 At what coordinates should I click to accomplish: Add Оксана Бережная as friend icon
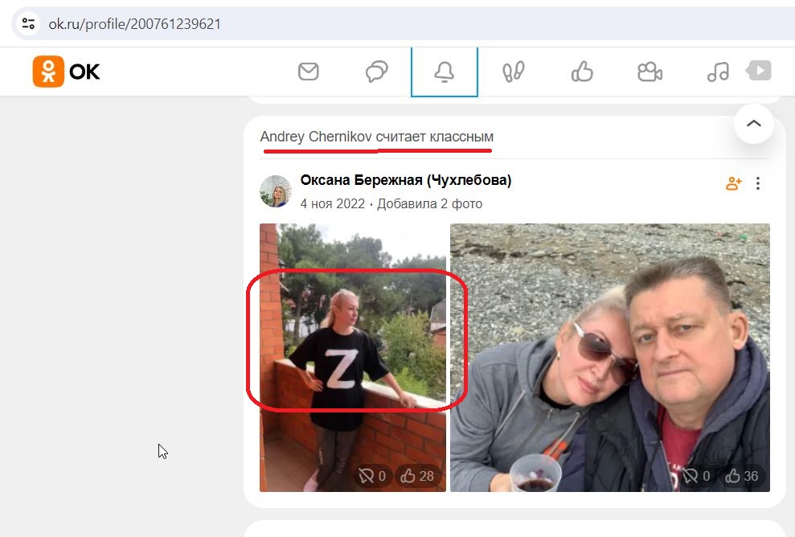click(734, 183)
